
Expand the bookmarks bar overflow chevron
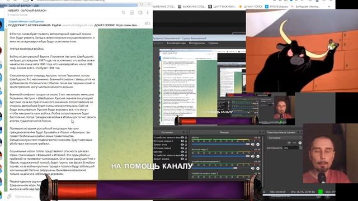pyautogui.click(x=329, y=7)
